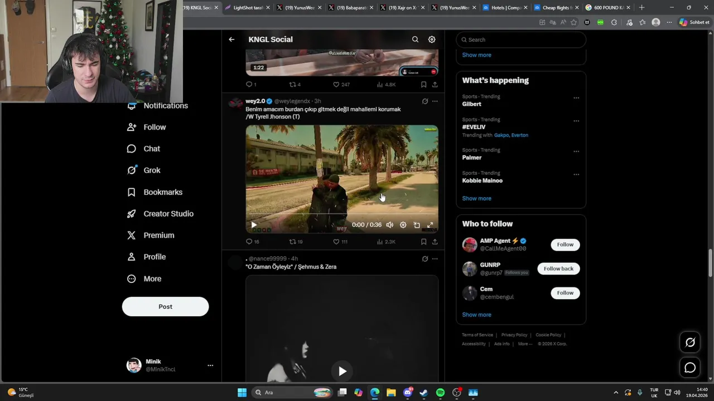Open Privacy Policy link
714x401 pixels.
[514, 335]
